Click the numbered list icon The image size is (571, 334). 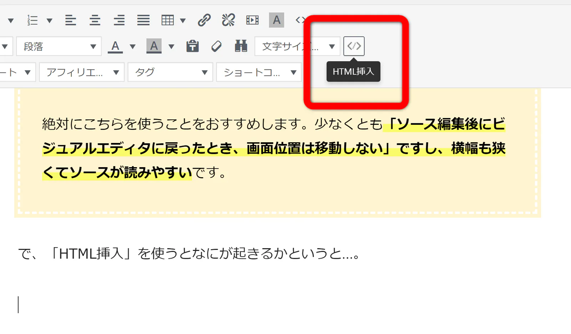click(32, 20)
